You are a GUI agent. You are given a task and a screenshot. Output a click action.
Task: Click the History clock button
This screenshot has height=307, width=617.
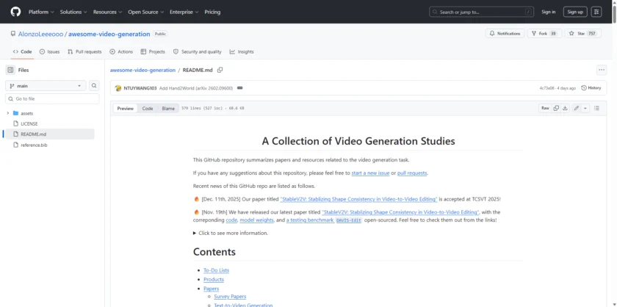[591, 88]
